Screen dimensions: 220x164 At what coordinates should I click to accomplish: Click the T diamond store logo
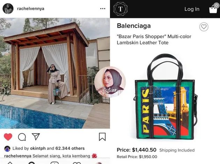click(x=120, y=9)
